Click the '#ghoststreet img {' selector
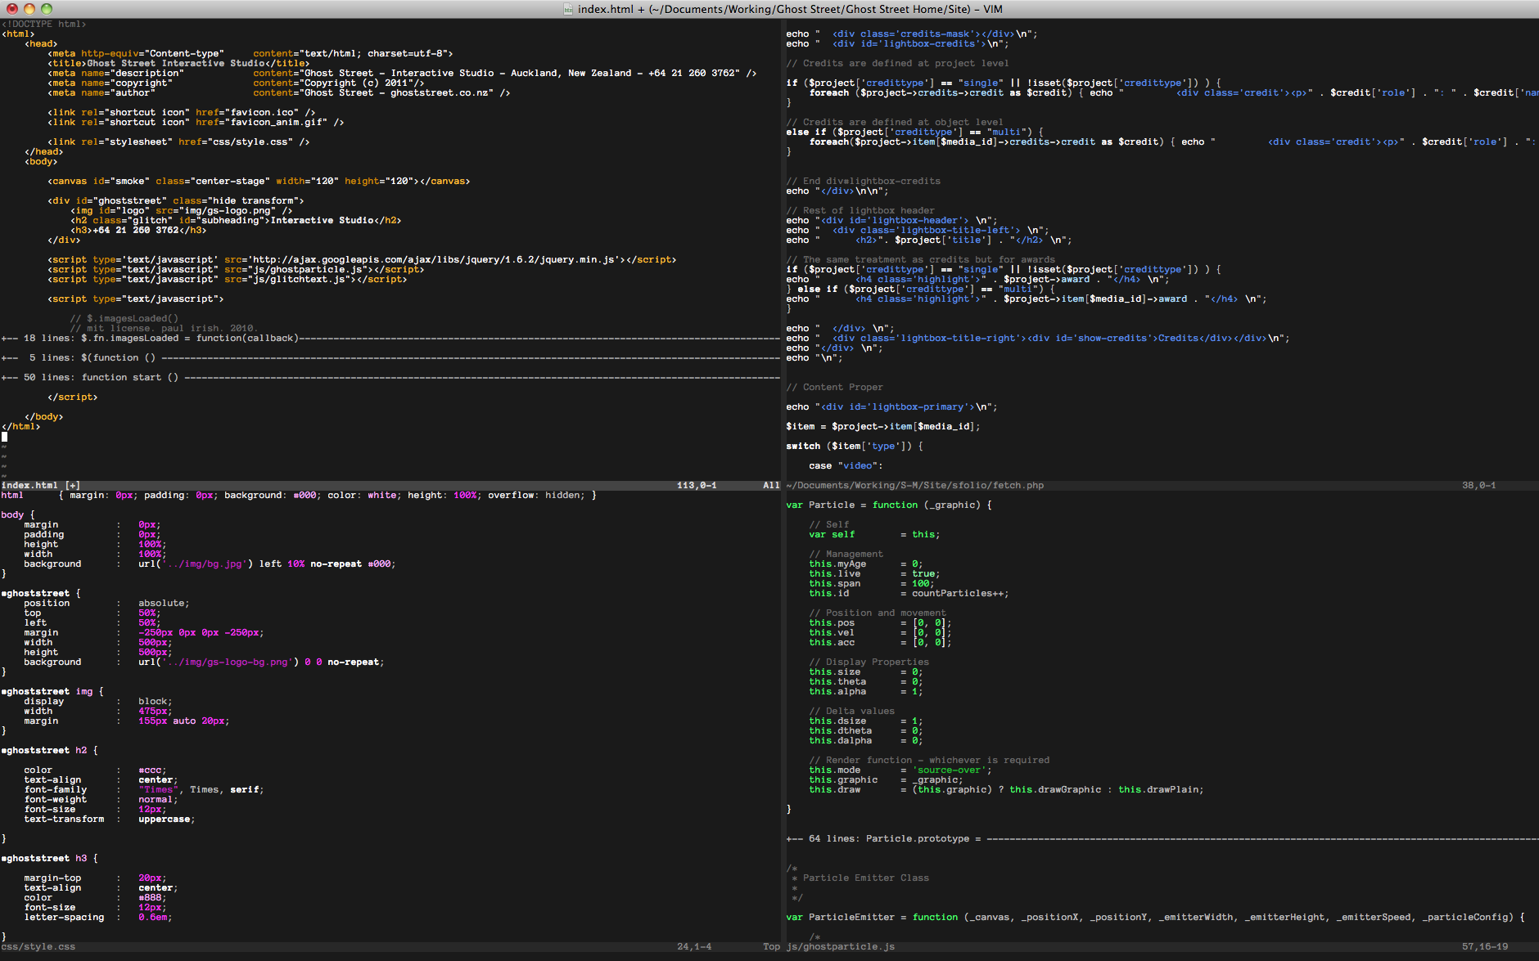 tap(53, 691)
